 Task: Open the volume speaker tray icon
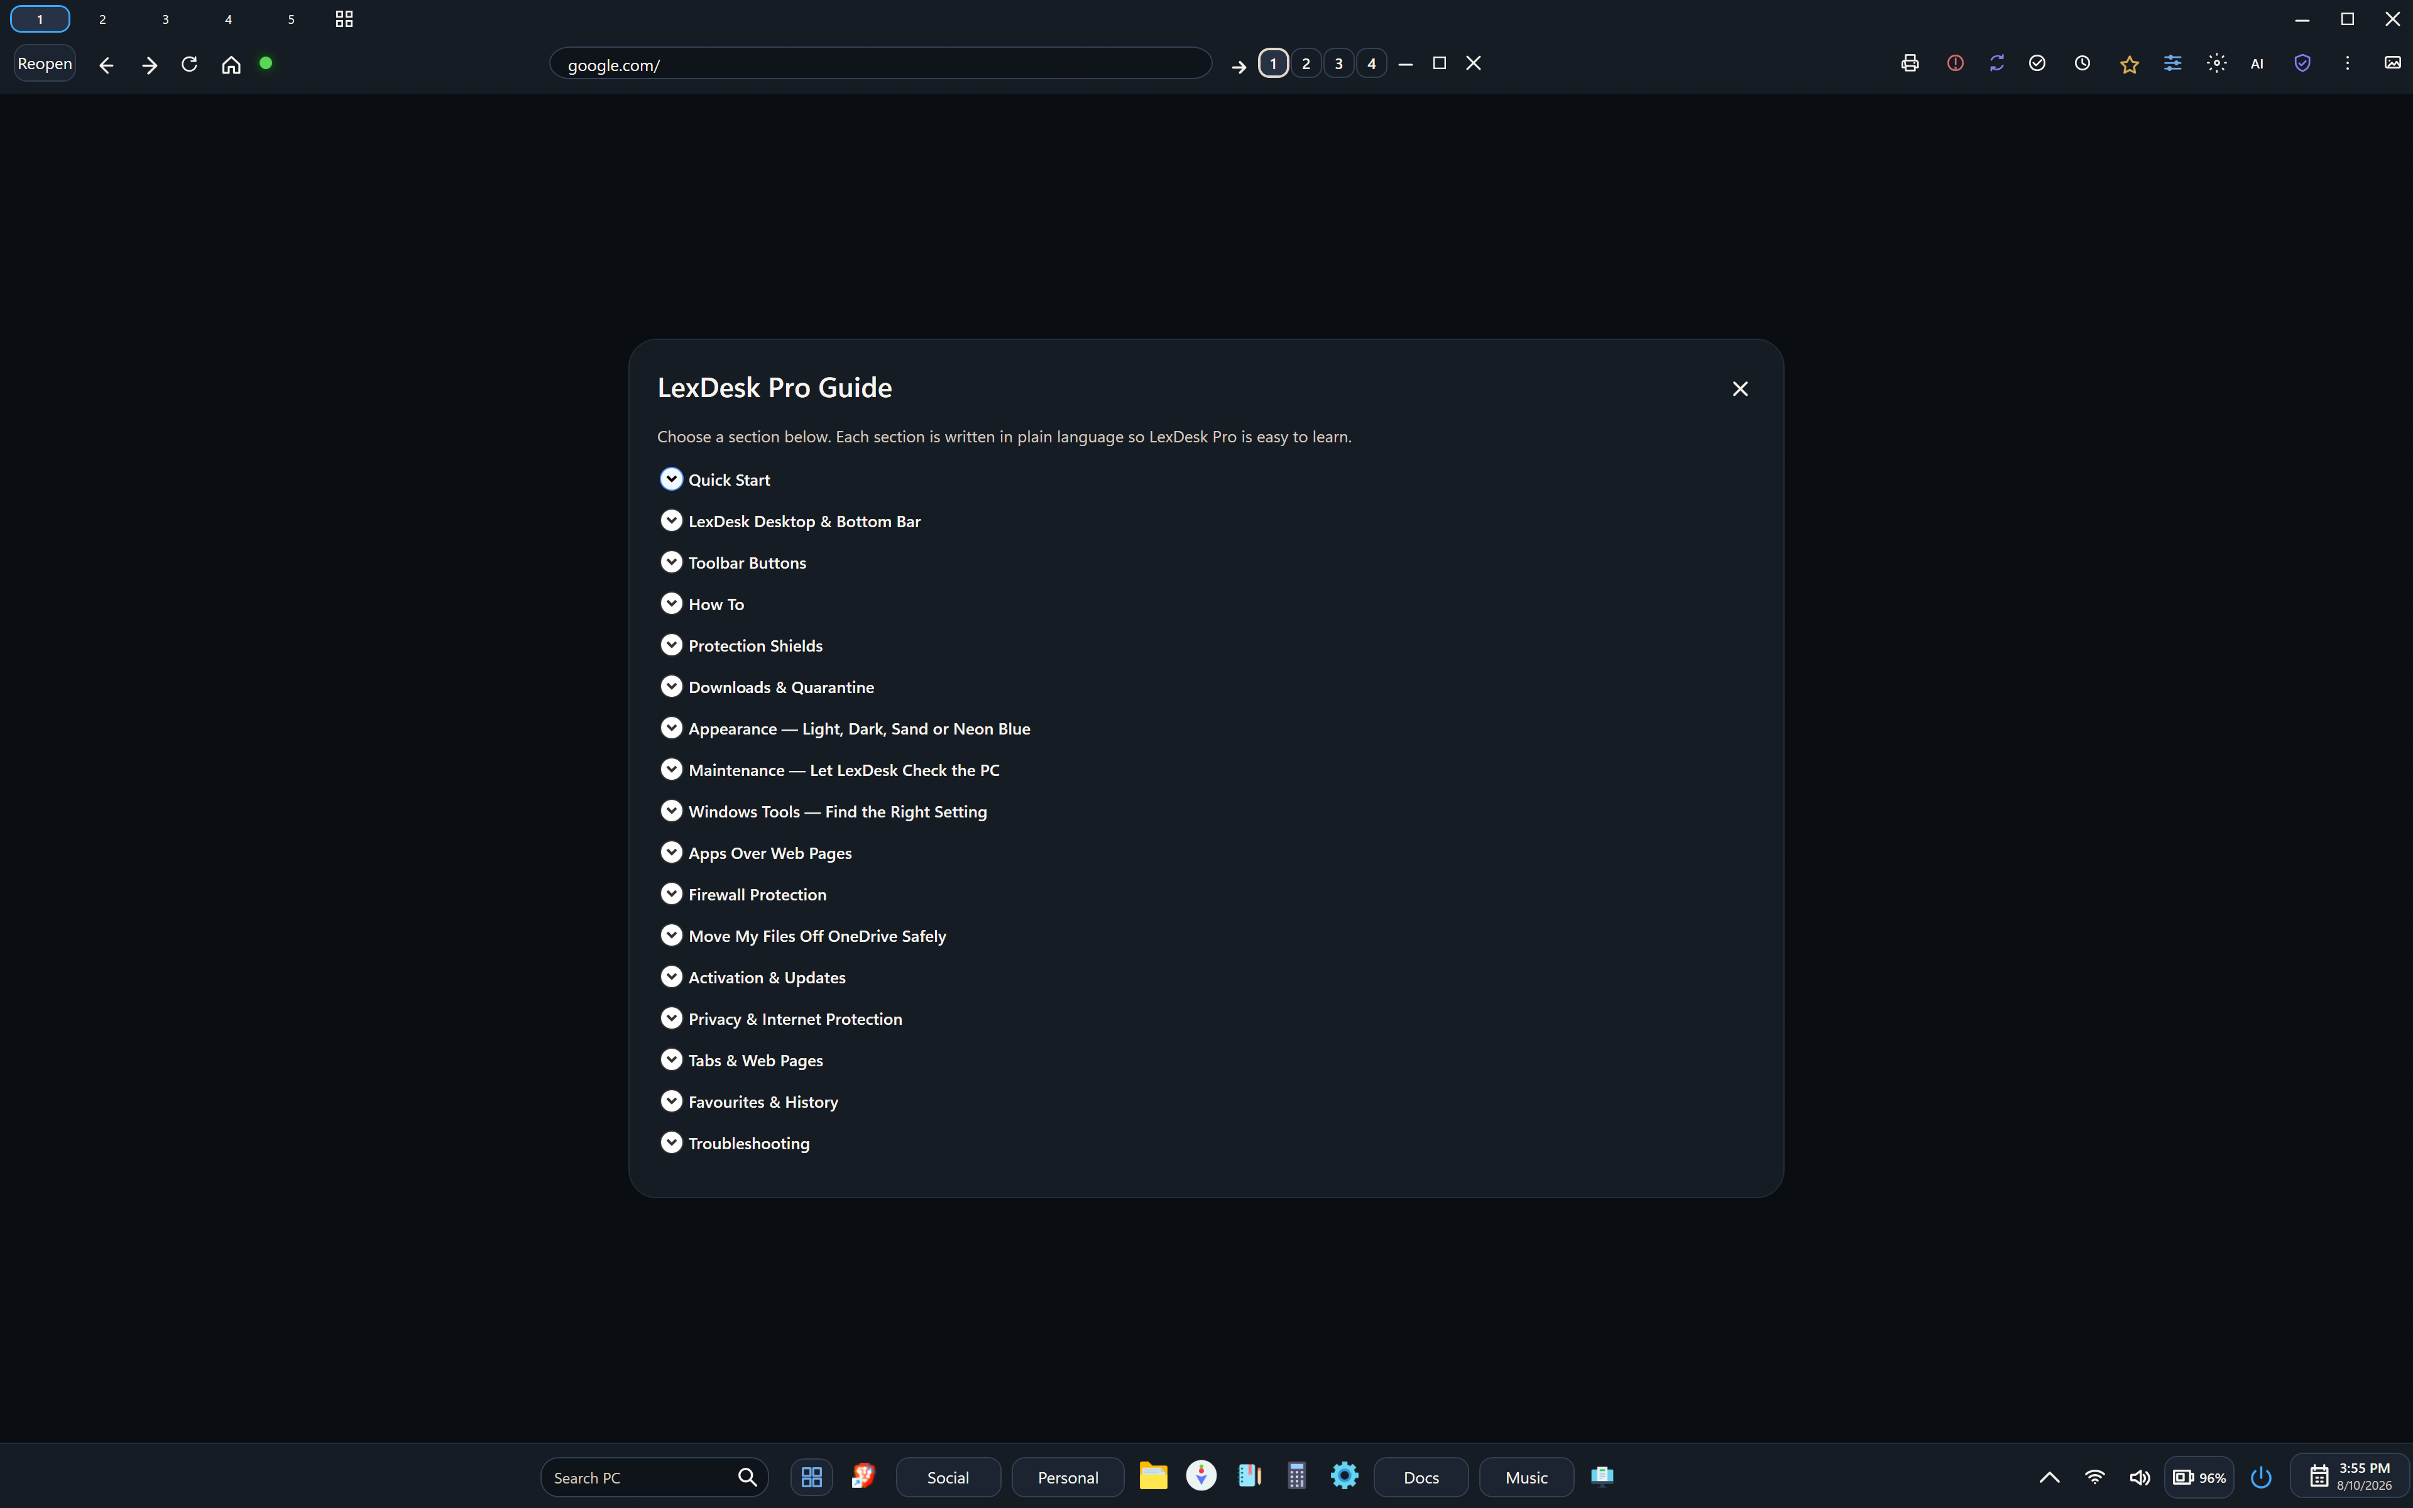[x=2139, y=1477]
